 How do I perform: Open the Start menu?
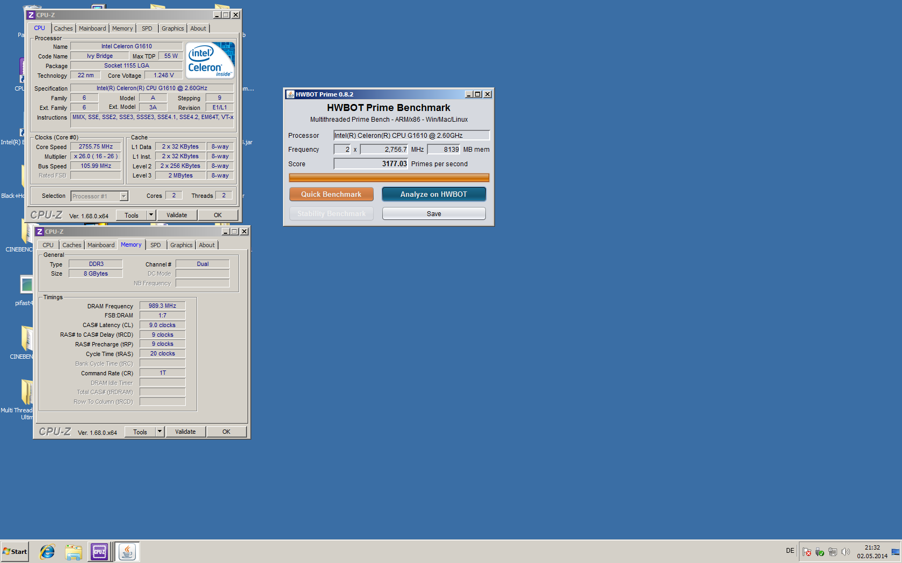point(14,552)
